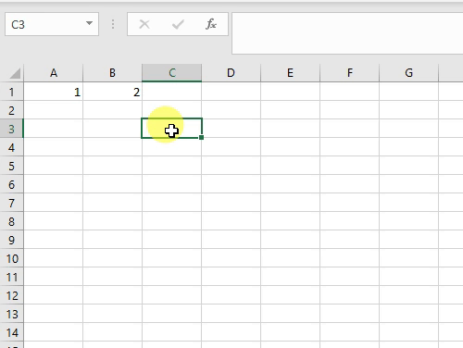This screenshot has width=463, height=348.
Task: Select row 7 header
Action: point(12,203)
